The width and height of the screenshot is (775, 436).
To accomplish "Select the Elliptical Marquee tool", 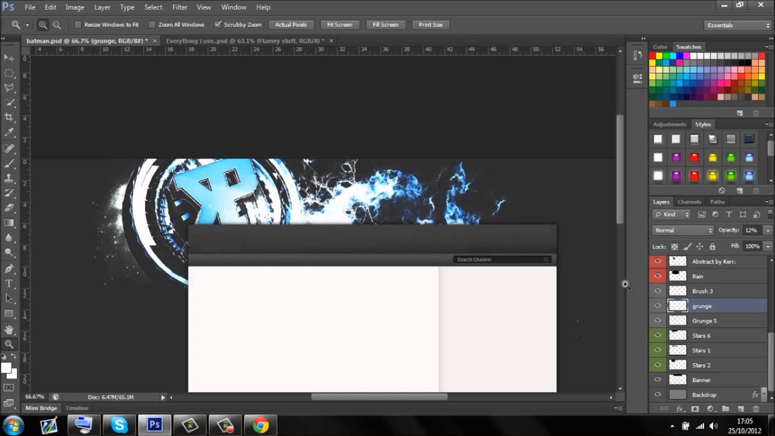I will (9, 73).
